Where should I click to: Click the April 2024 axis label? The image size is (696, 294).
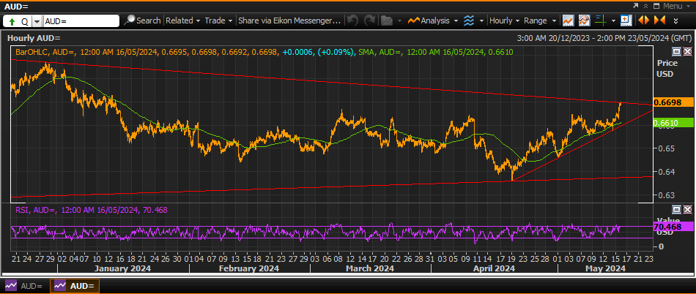494,268
